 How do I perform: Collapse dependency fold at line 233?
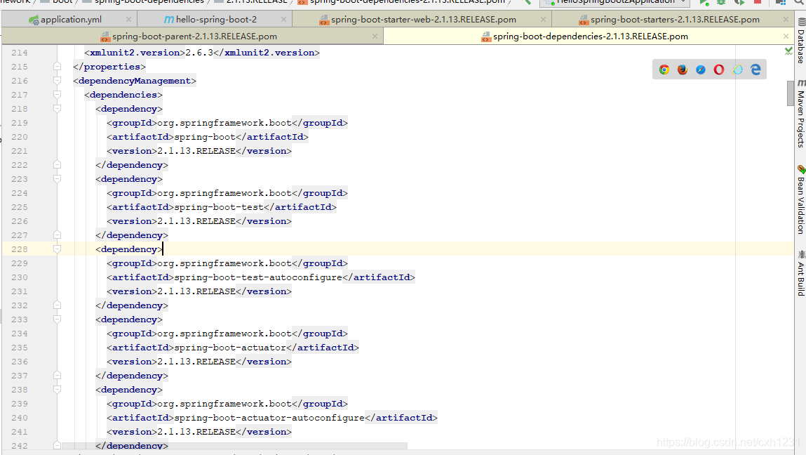click(57, 319)
